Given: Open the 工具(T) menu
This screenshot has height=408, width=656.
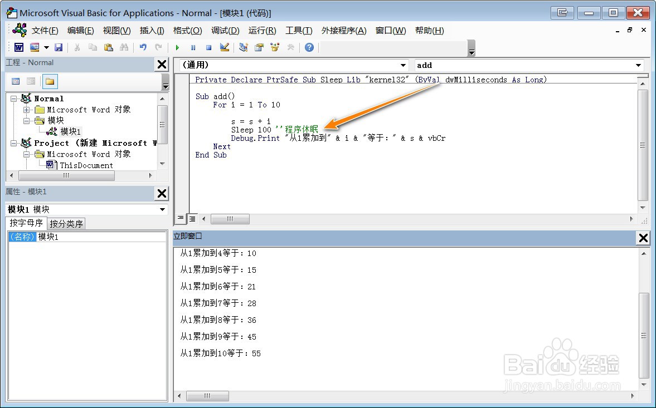Looking at the screenshot, I should pyautogui.click(x=299, y=31).
